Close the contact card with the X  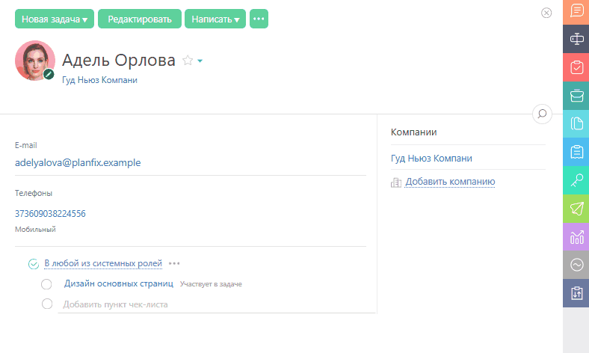tap(546, 13)
